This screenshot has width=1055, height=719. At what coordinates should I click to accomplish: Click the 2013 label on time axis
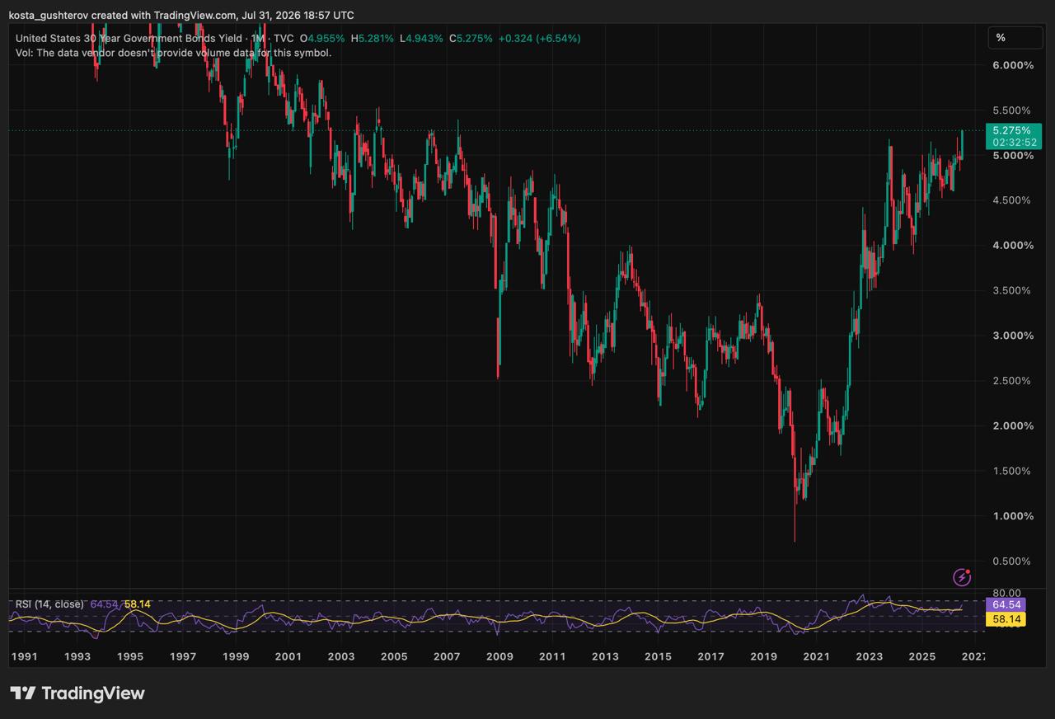tap(605, 656)
